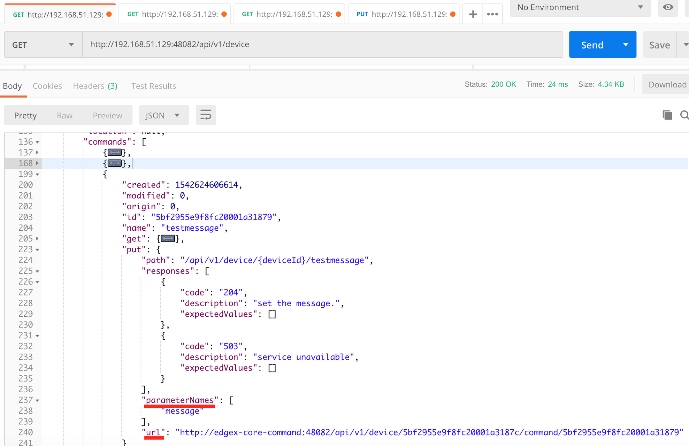Switch to the first GET request tab
The width and height of the screenshot is (689, 446).
[x=60, y=14]
